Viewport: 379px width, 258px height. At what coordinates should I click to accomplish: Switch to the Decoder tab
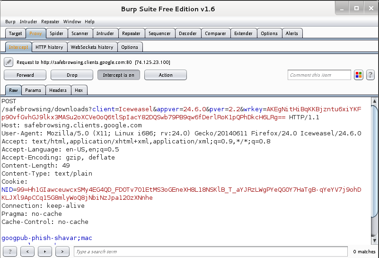coord(187,33)
